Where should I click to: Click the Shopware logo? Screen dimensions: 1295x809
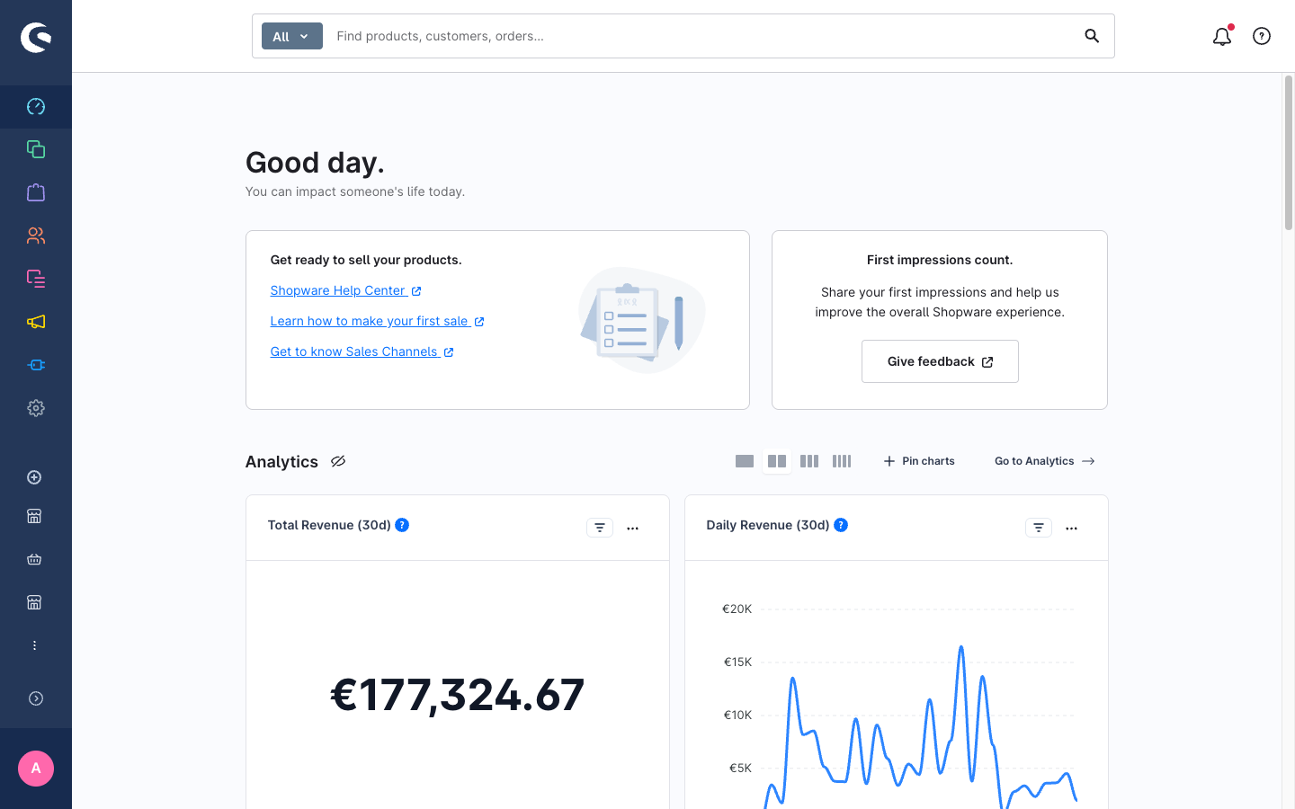(x=36, y=37)
